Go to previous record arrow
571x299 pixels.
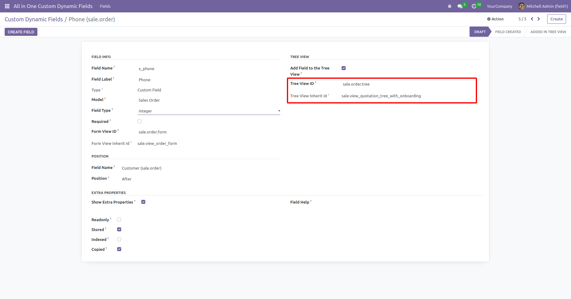pos(532,19)
